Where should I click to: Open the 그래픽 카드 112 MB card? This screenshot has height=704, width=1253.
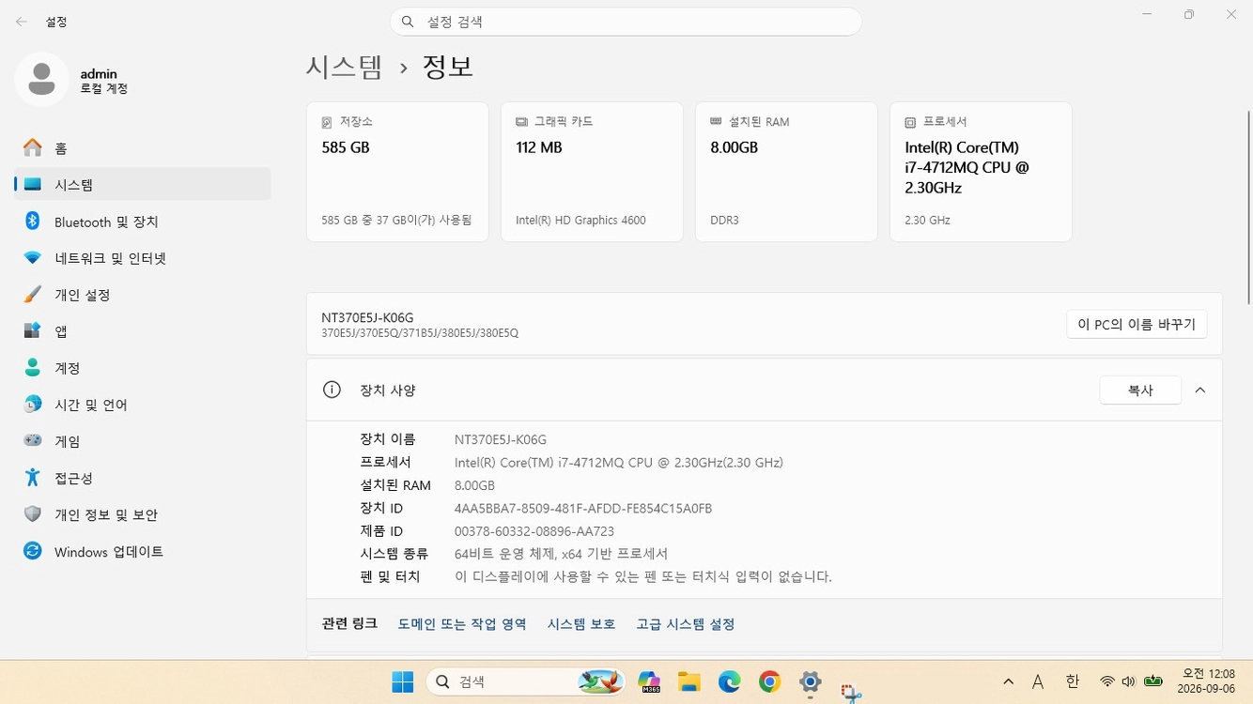pos(592,172)
